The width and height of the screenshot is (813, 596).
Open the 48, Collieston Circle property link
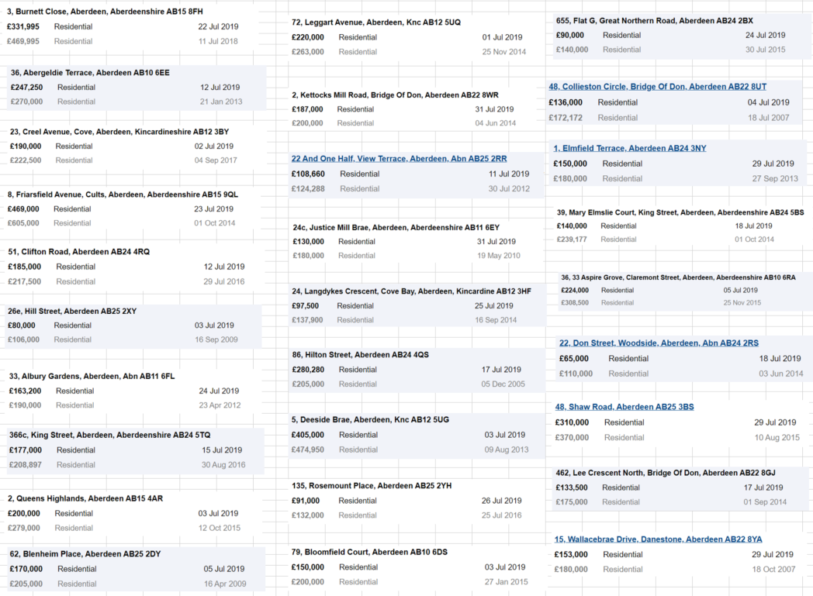tap(657, 87)
